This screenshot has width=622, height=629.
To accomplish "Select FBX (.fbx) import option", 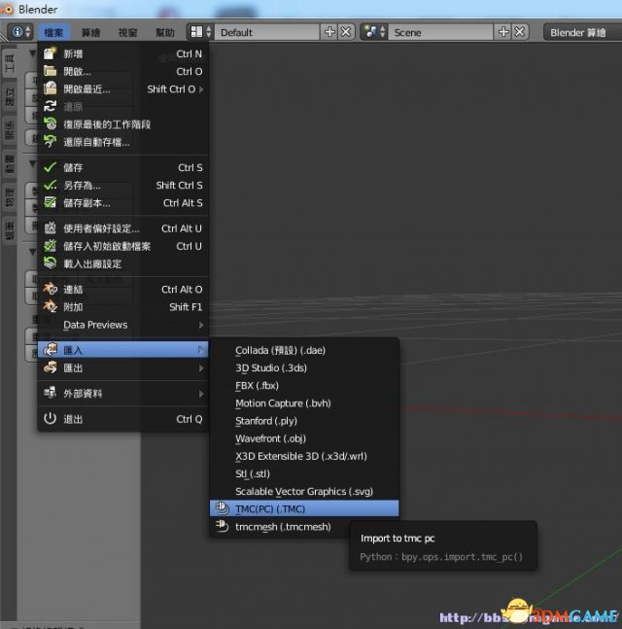I will pyautogui.click(x=304, y=386).
